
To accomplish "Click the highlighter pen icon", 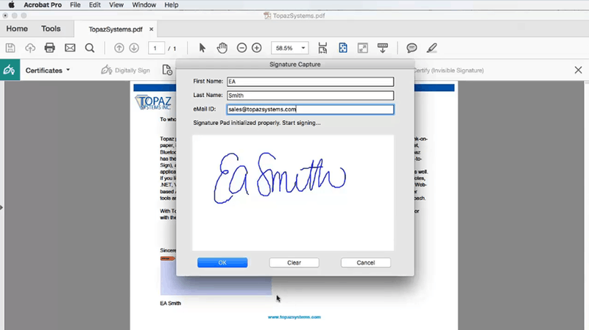I will tap(431, 48).
